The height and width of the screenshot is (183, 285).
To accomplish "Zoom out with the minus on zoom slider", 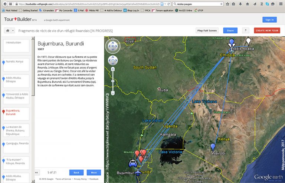I will (113, 93).
